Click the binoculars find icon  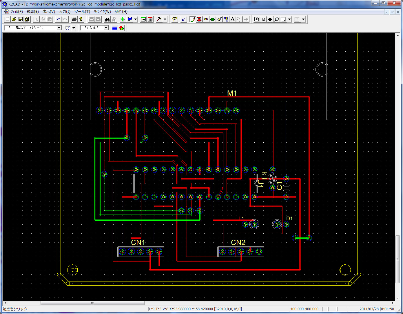tap(107, 19)
